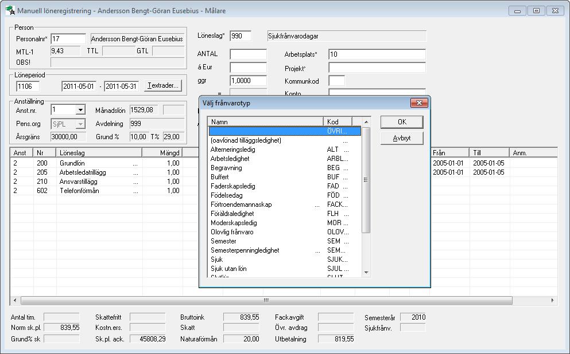Sort list by Kod column header

(338, 121)
